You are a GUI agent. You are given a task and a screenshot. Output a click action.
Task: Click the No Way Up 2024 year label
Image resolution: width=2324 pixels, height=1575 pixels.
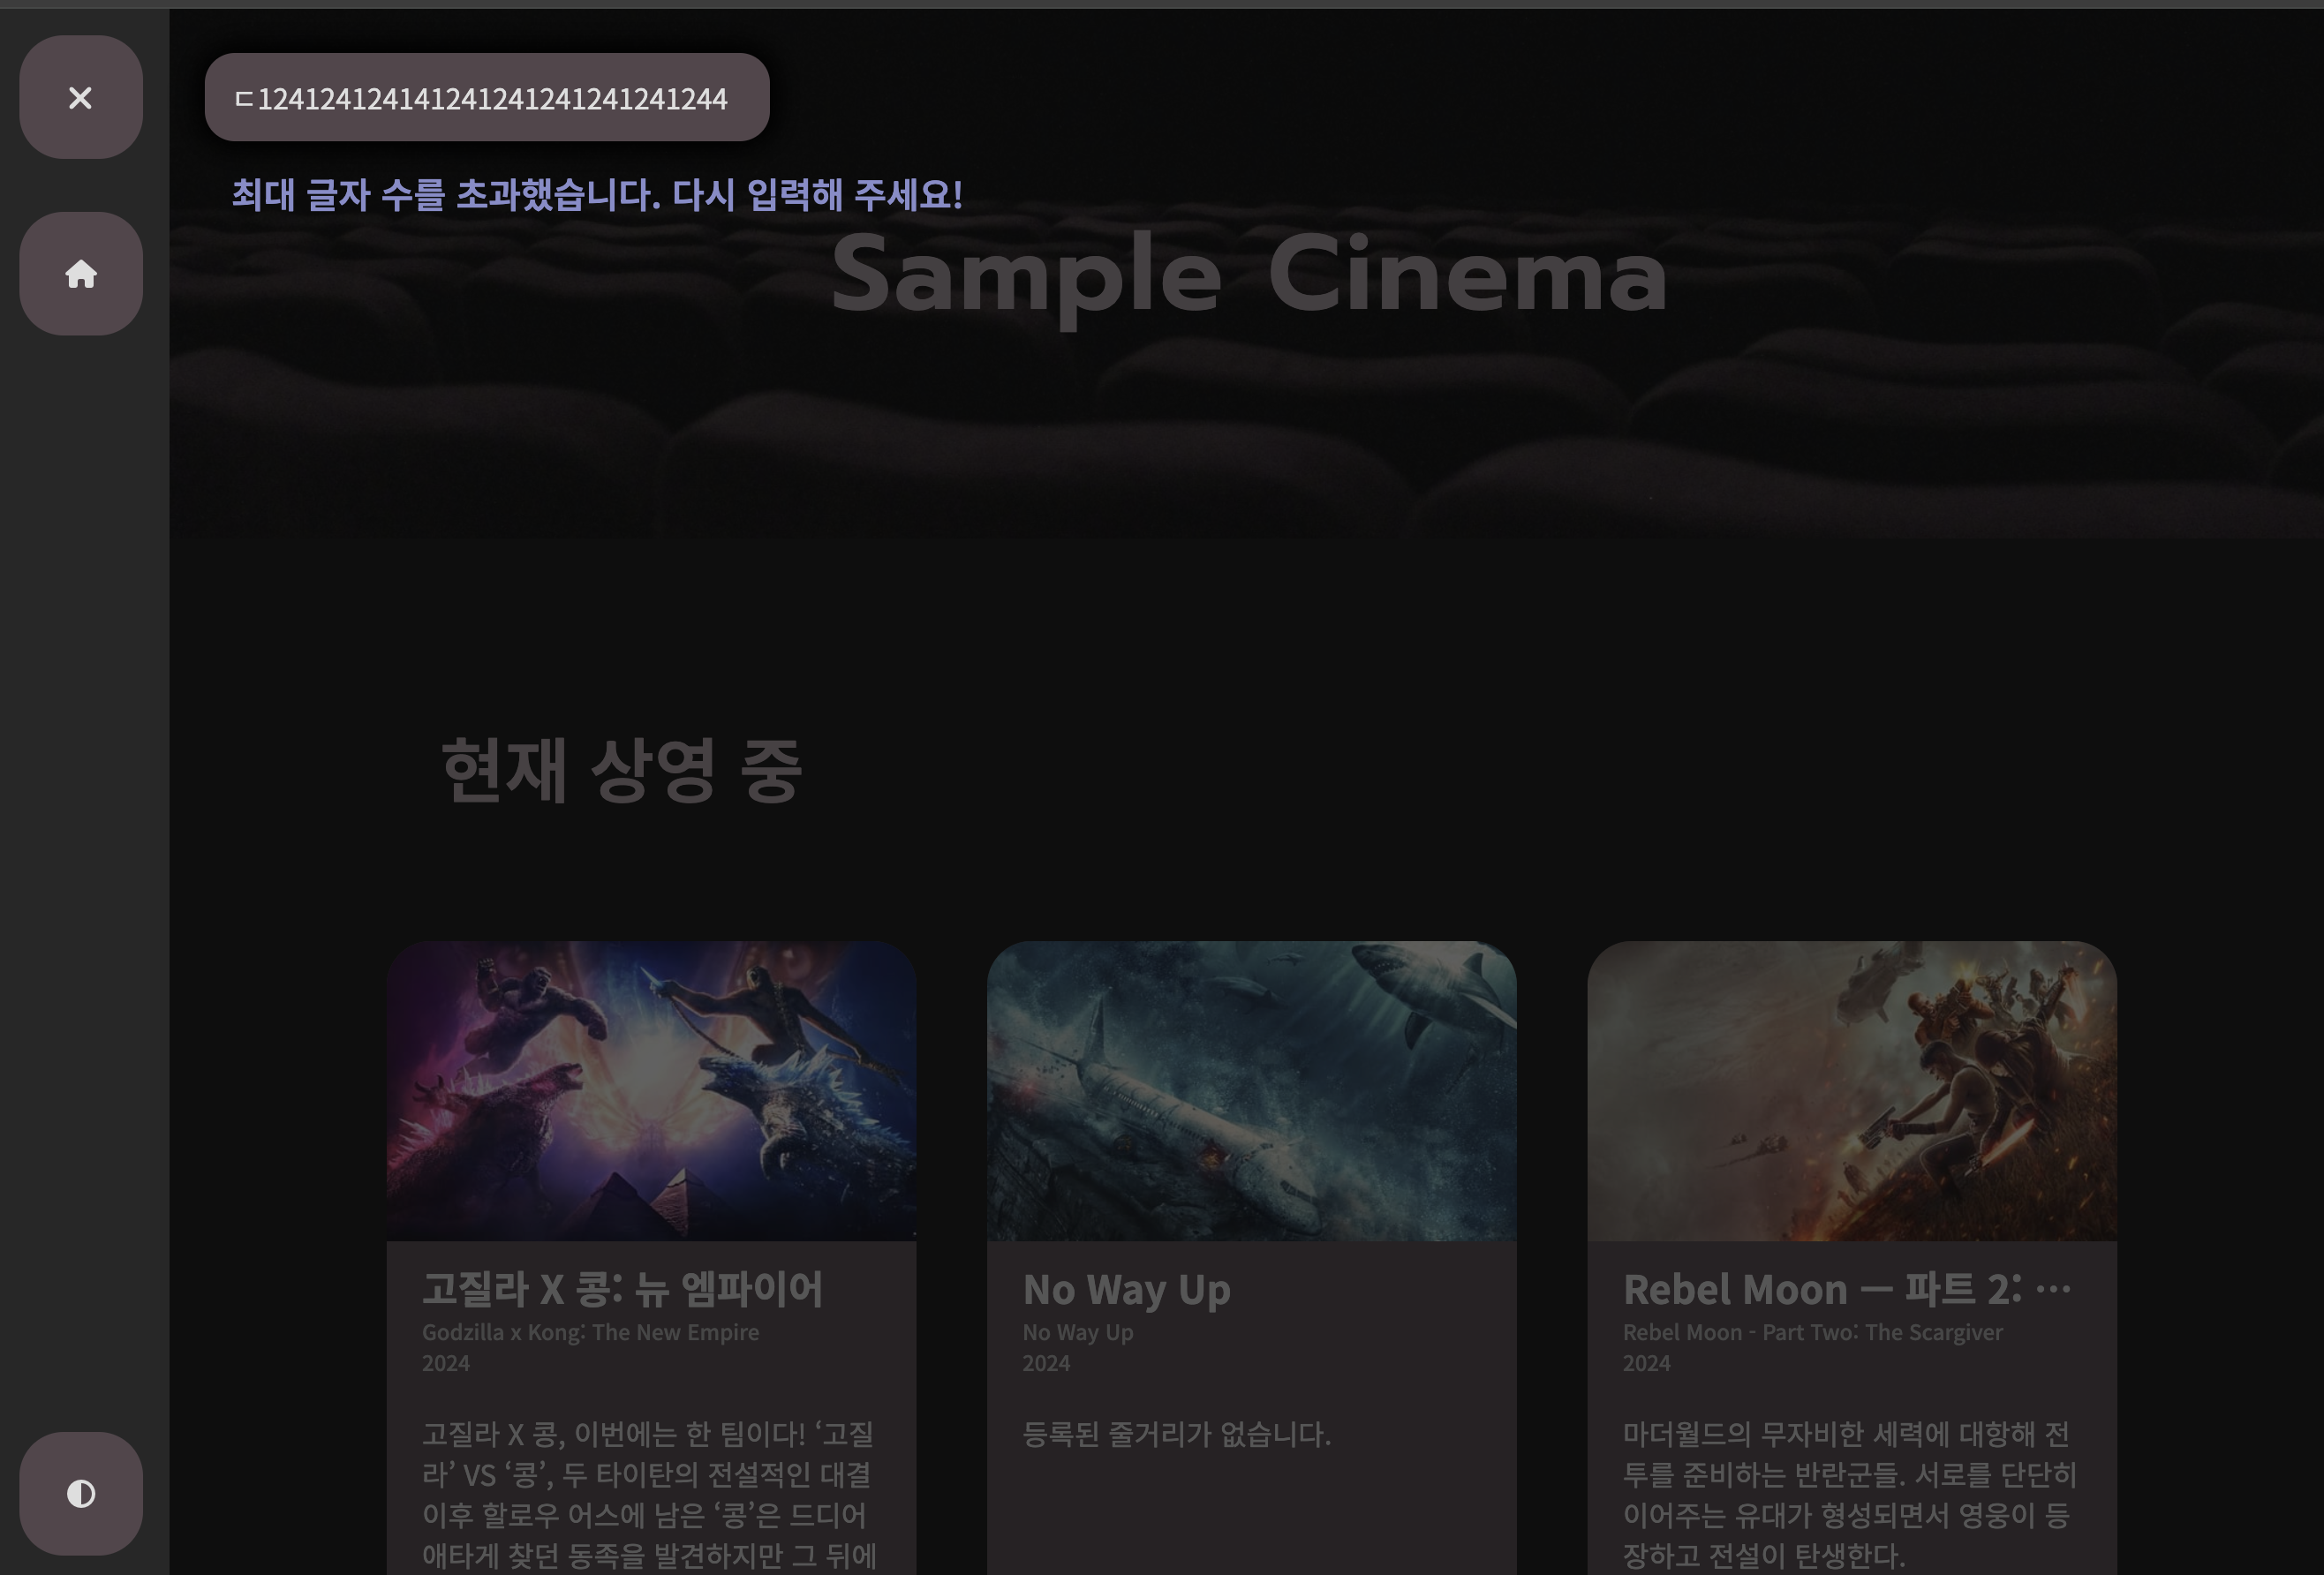coord(1046,1363)
